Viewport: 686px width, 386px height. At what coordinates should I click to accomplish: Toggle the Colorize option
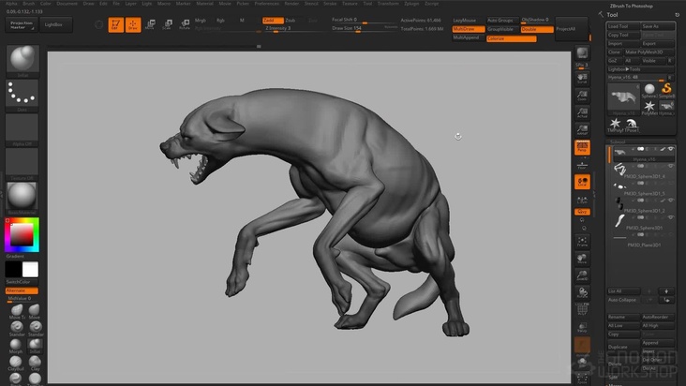510,38
